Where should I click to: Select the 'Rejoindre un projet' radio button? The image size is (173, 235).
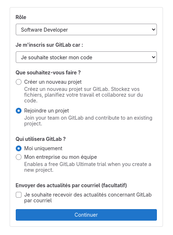[19, 111]
